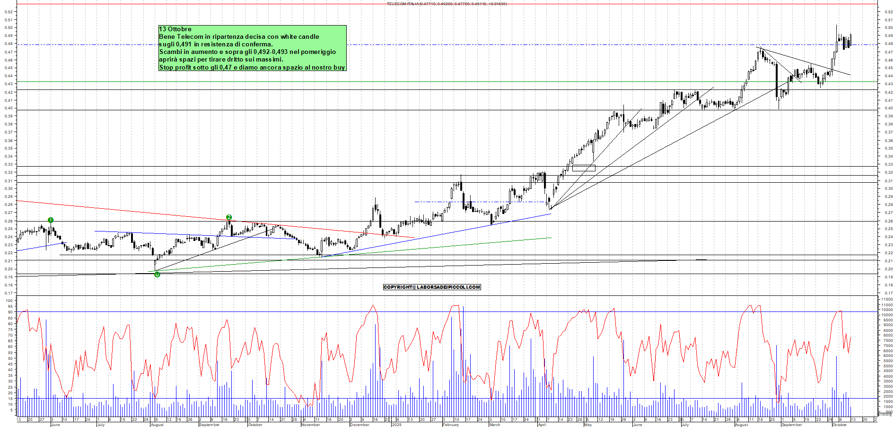
Task: Select the green circle marker at the August low
Action: point(157,275)
